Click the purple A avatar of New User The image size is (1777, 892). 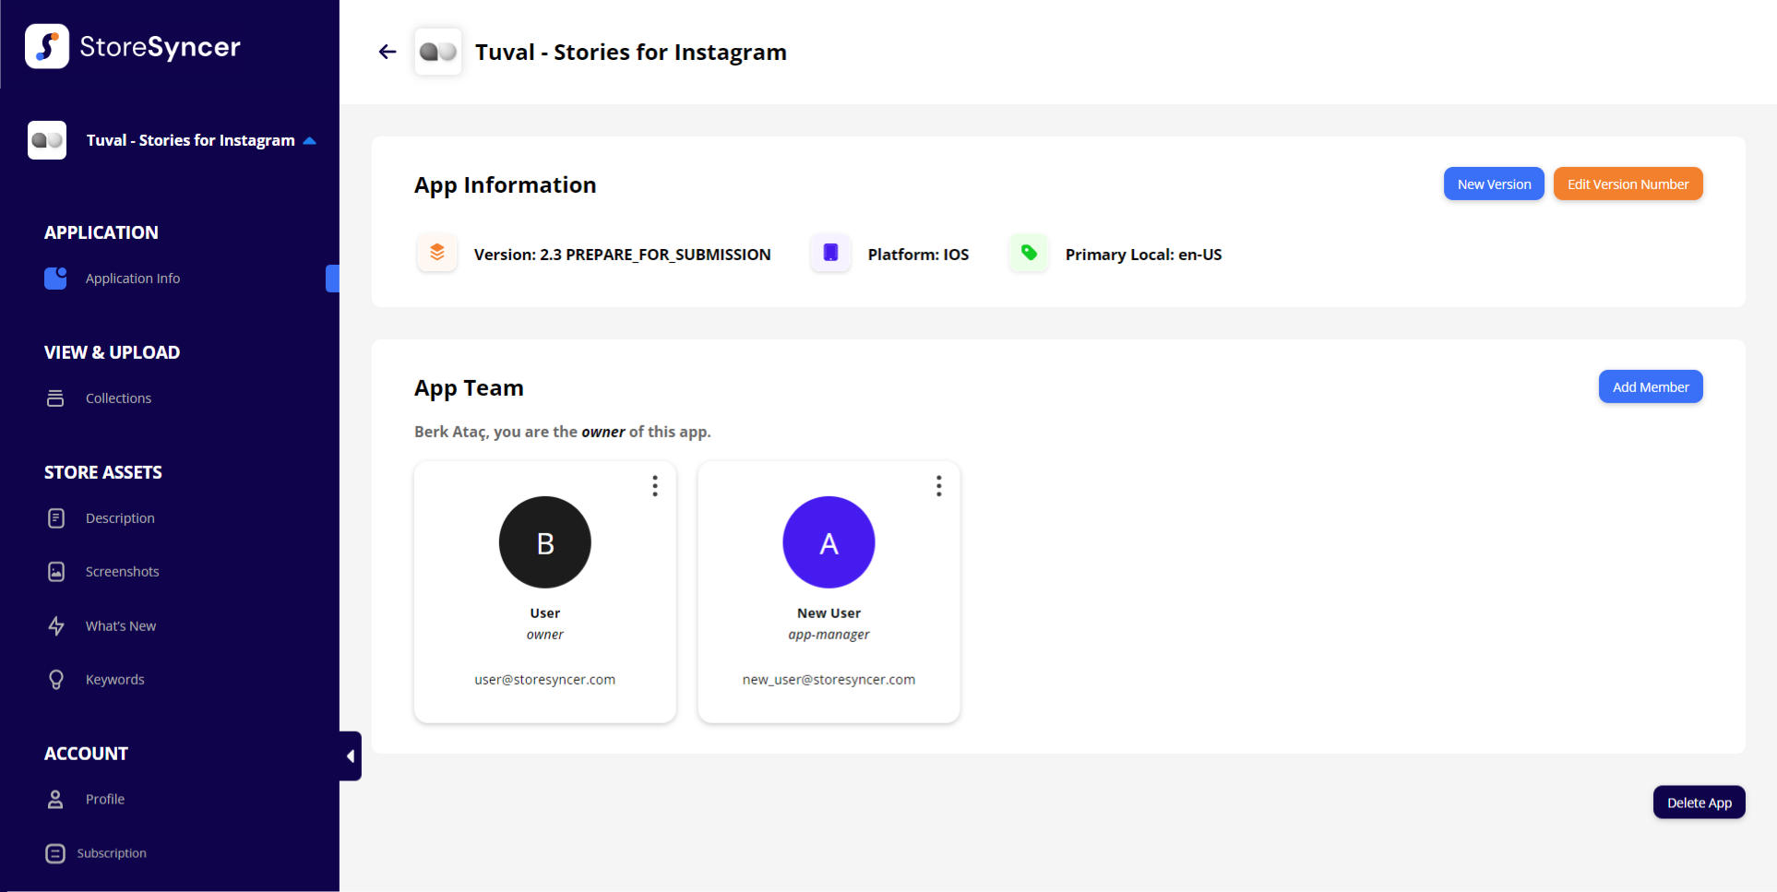pos(829,542)
